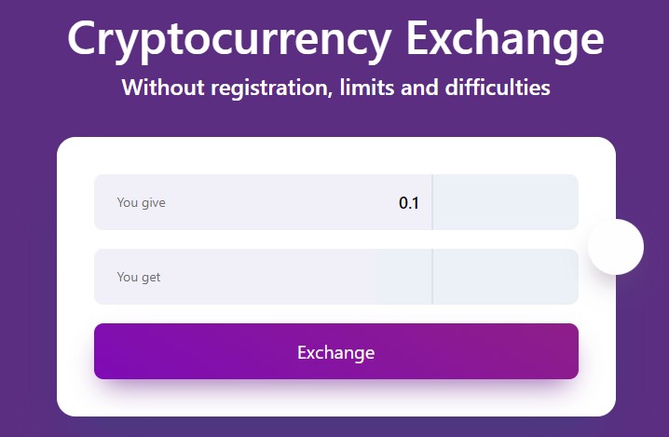Open the You give currency selector
This screenshot has height=437, width=669.
point(506,202)
